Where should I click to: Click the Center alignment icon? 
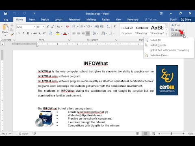click(x=78, y=33)
